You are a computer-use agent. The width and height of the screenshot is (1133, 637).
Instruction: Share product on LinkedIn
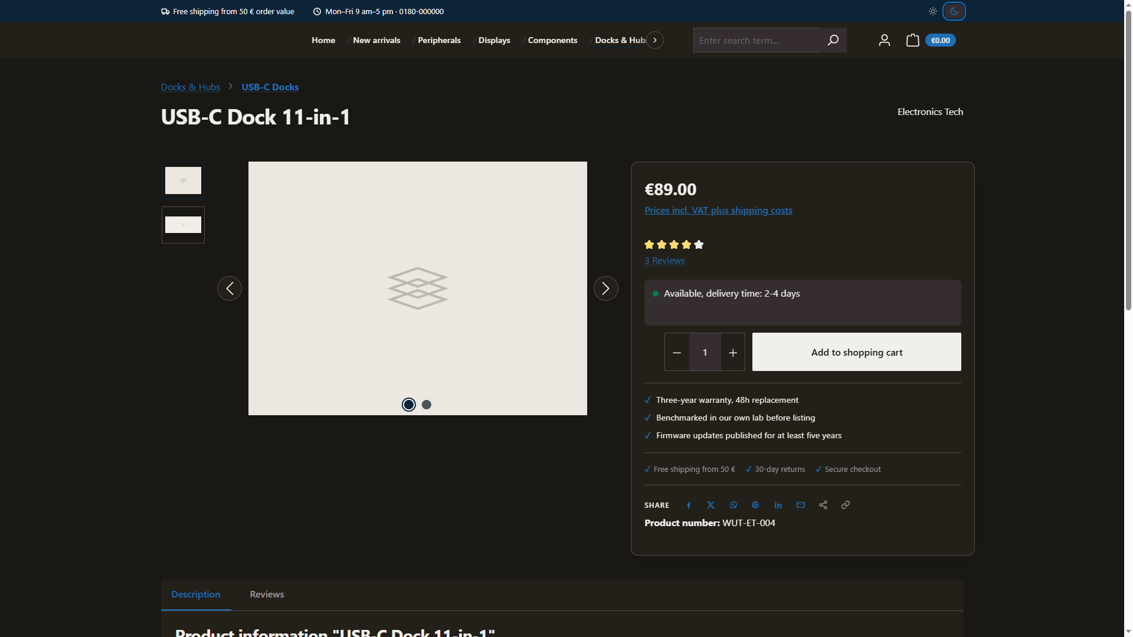(778, 505)
